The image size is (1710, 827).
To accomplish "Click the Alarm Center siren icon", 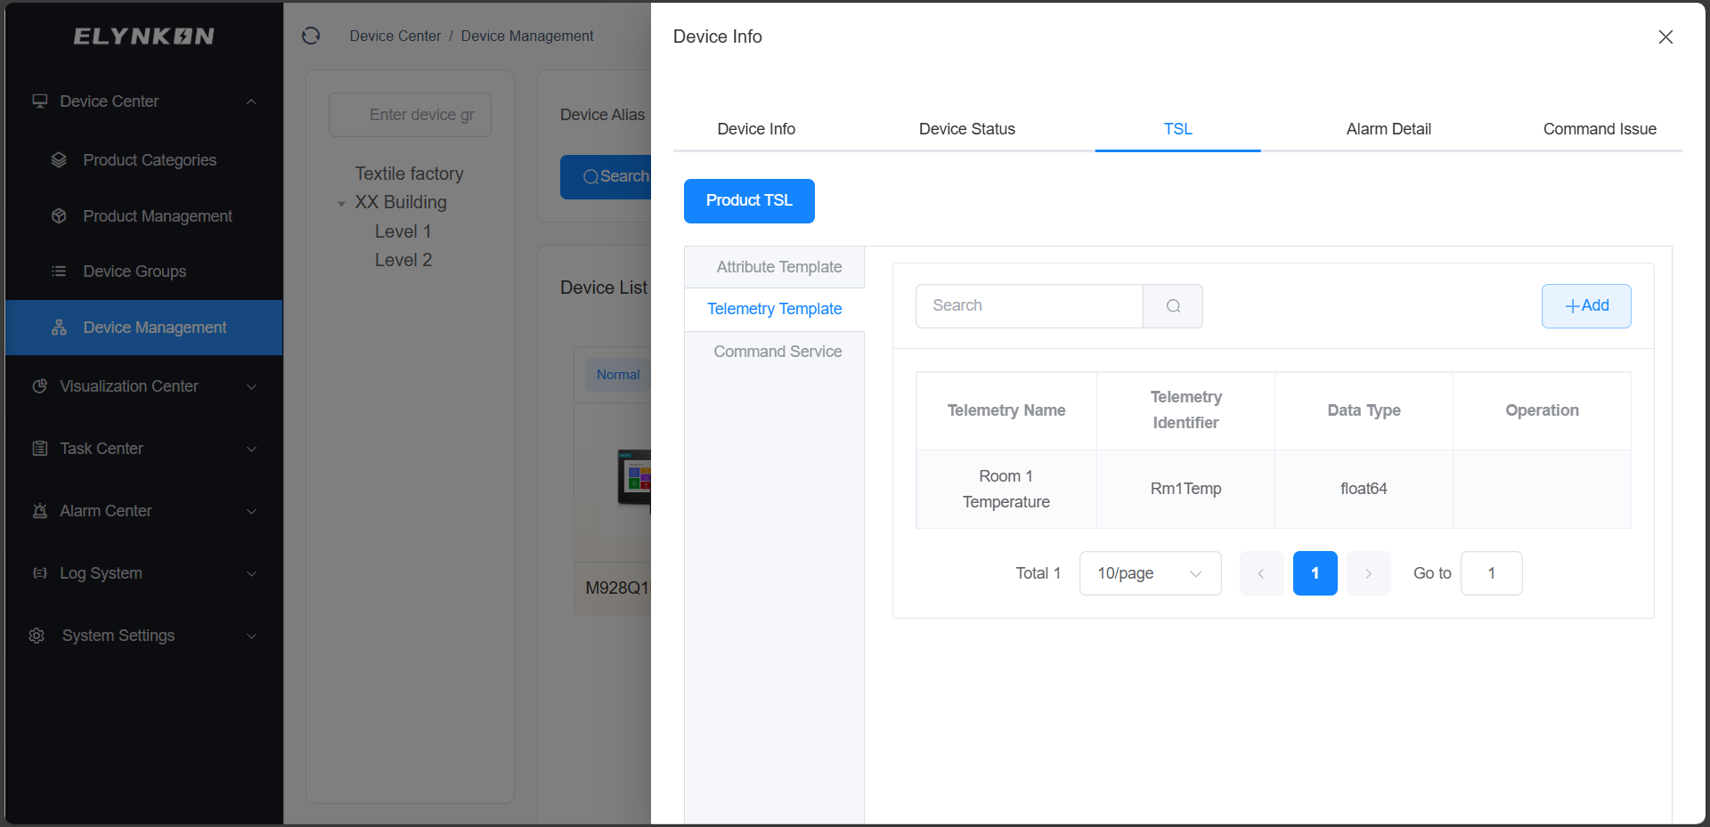I will point(40,510).
